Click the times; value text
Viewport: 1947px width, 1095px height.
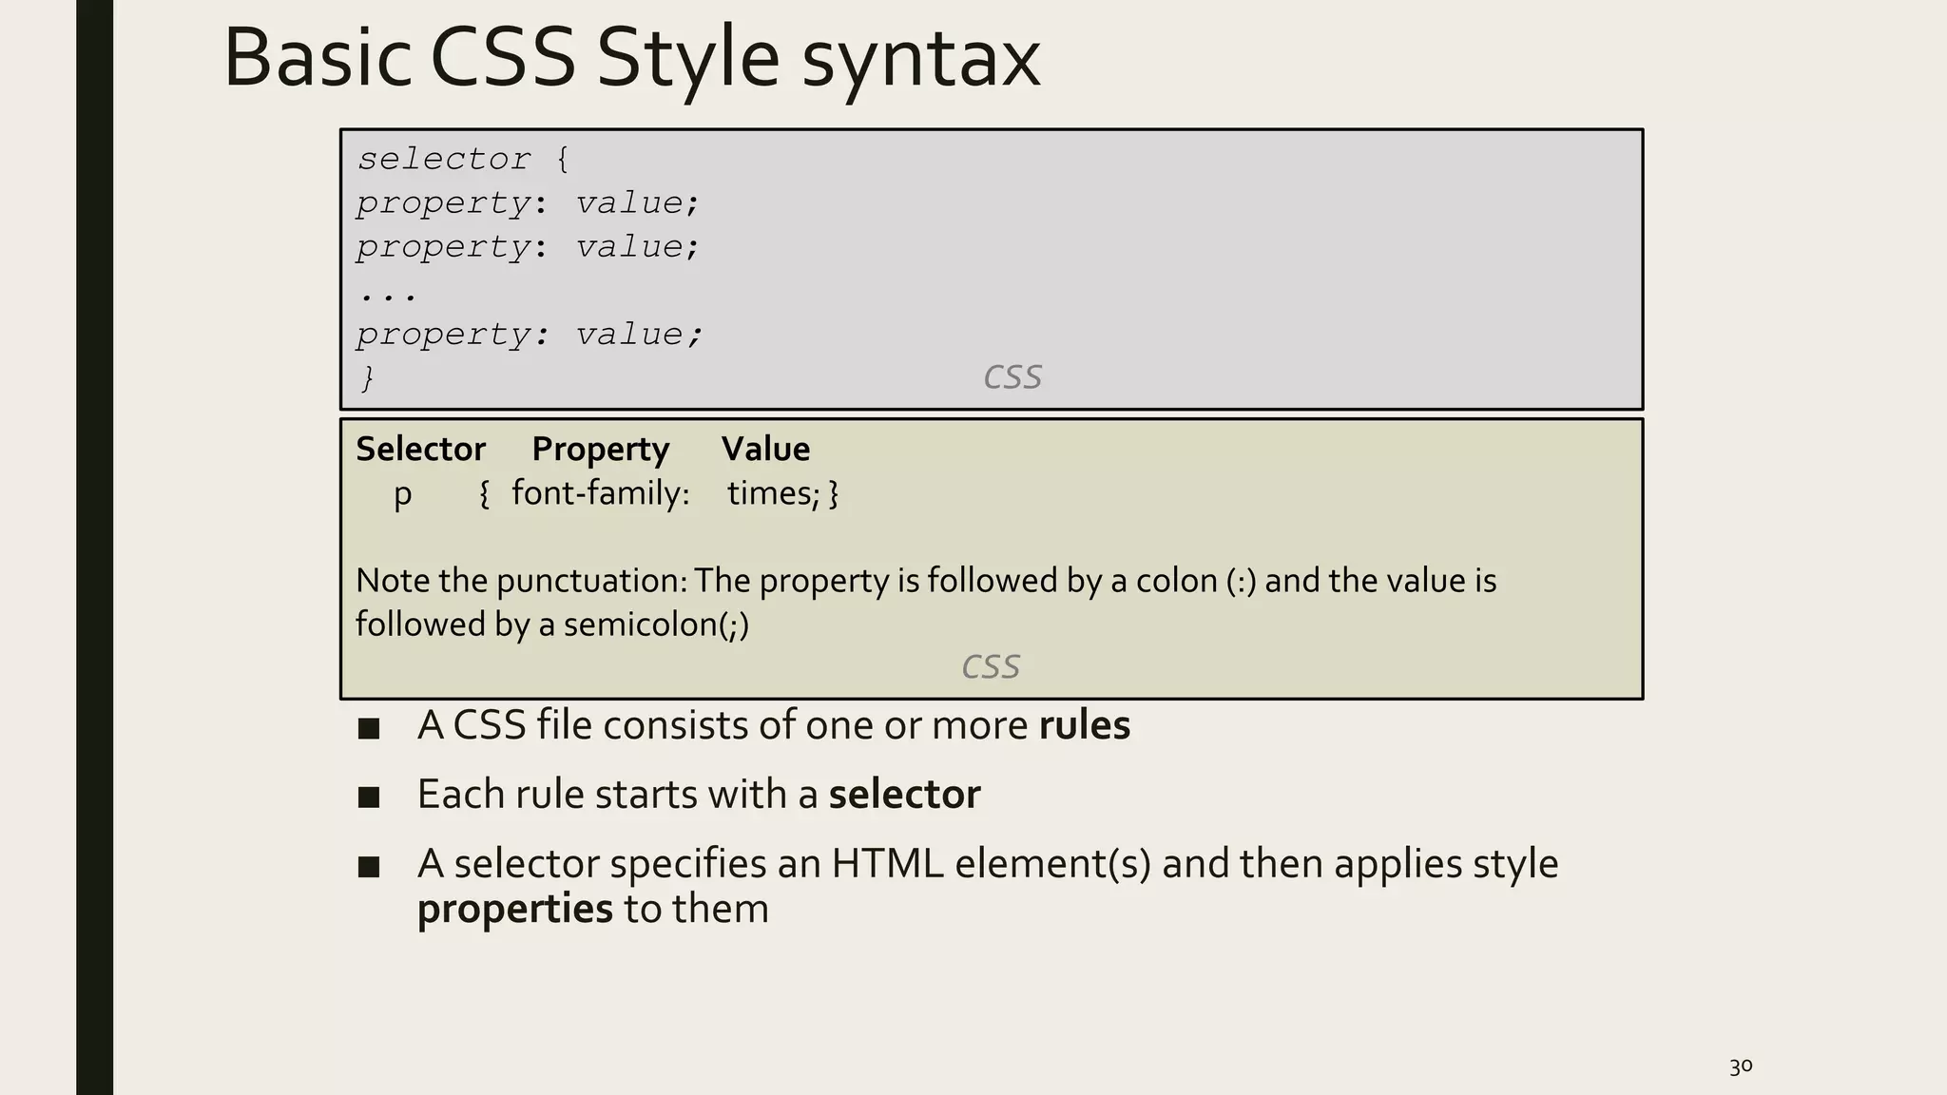point(773,493)
